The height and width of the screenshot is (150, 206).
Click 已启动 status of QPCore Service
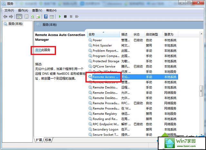click(x=138, y=66)
